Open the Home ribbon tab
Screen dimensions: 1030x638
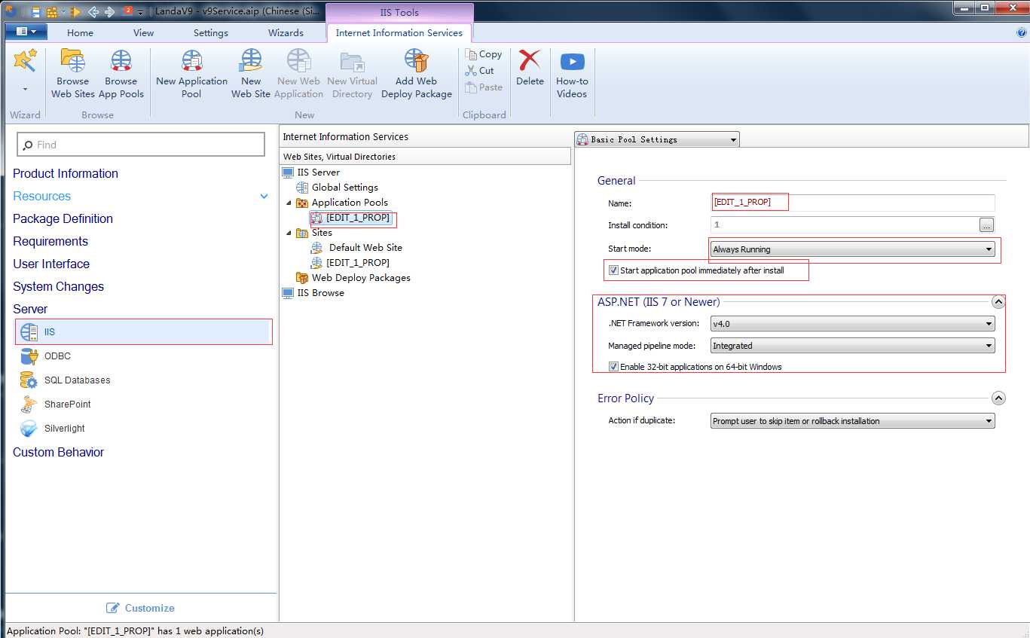[80, 33]
